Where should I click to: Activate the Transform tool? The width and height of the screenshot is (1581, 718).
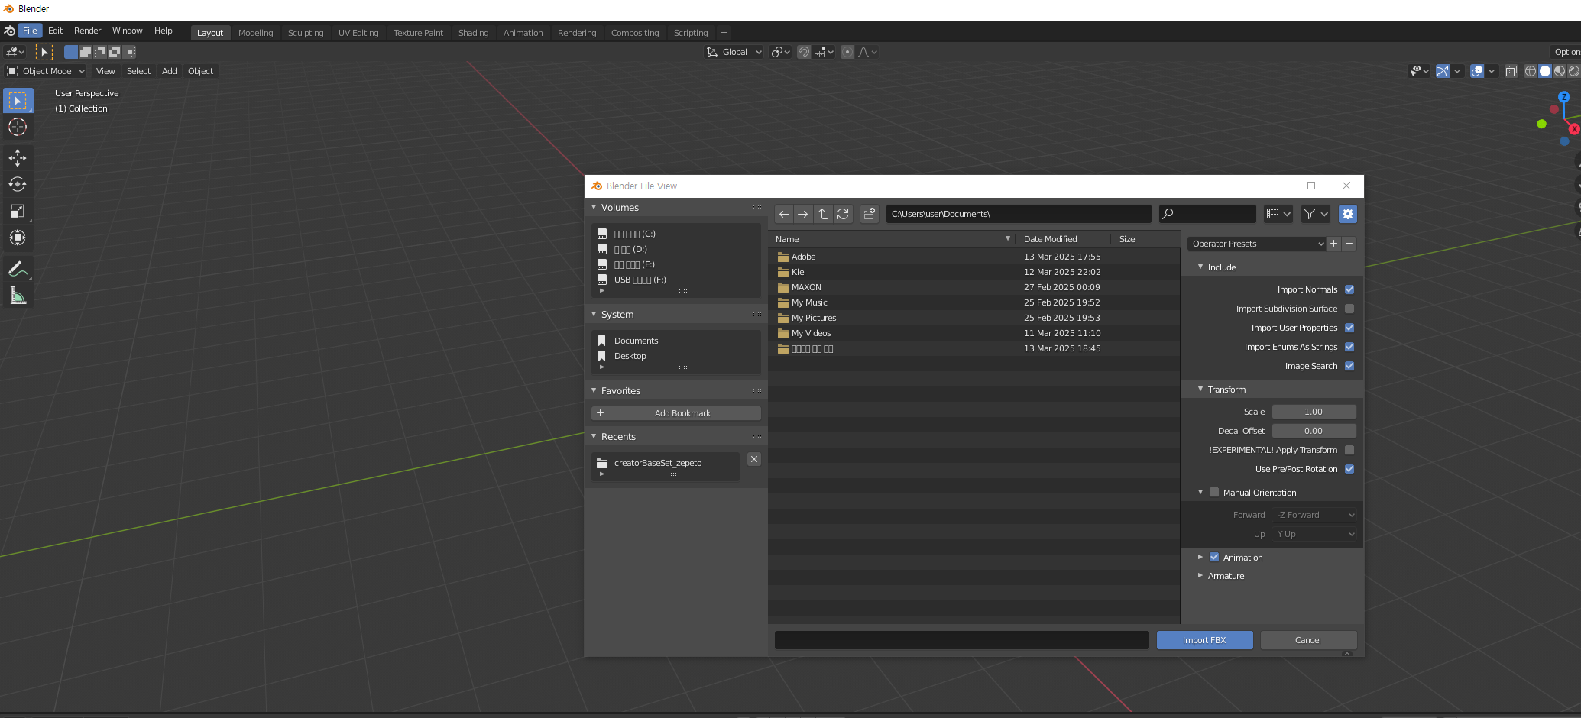tap(18, 238)
